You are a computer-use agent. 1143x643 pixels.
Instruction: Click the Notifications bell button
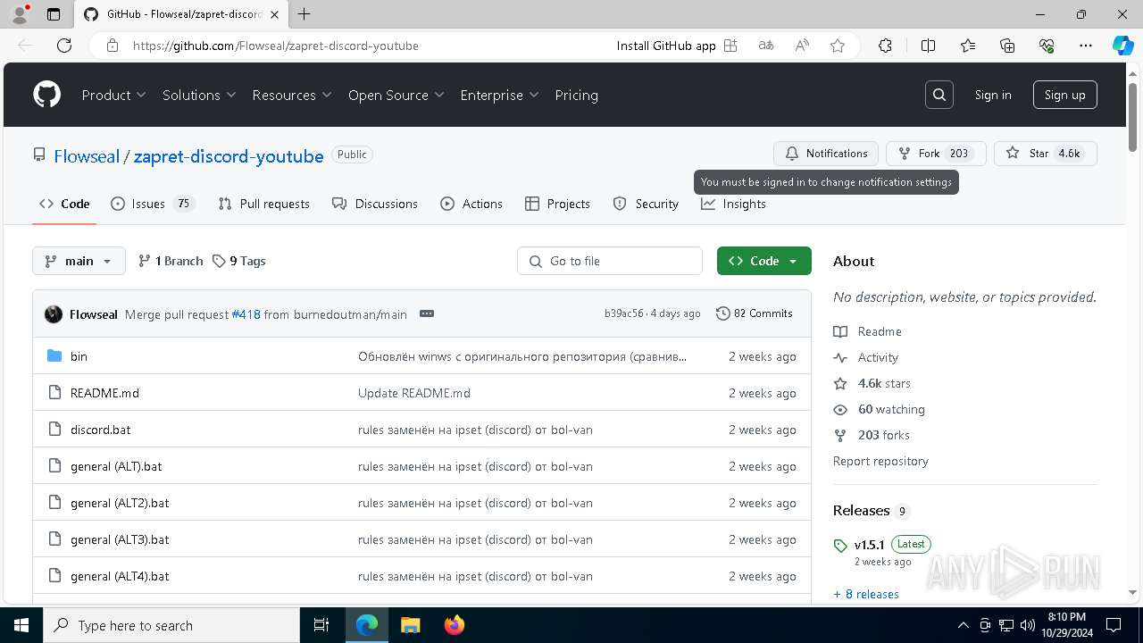coord(826,154)
